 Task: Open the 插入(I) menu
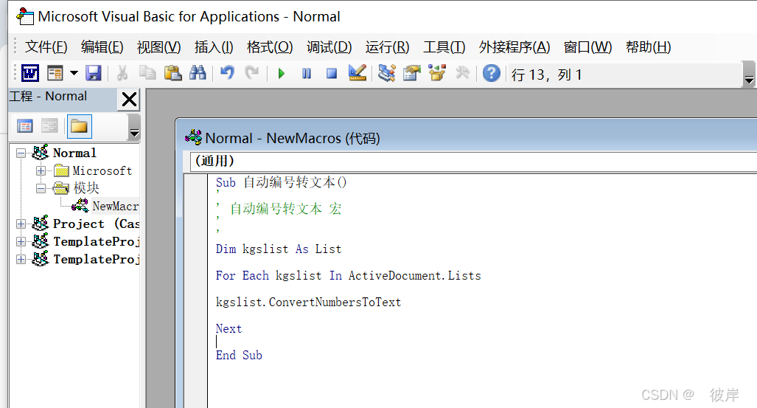click(x=213, y=47)
